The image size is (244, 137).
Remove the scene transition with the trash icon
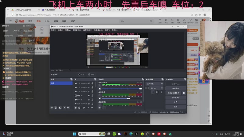[x=157, y=92]
